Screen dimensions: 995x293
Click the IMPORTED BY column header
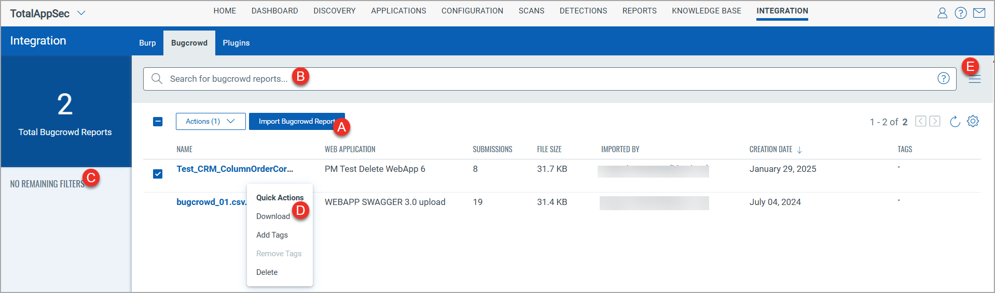620,150
